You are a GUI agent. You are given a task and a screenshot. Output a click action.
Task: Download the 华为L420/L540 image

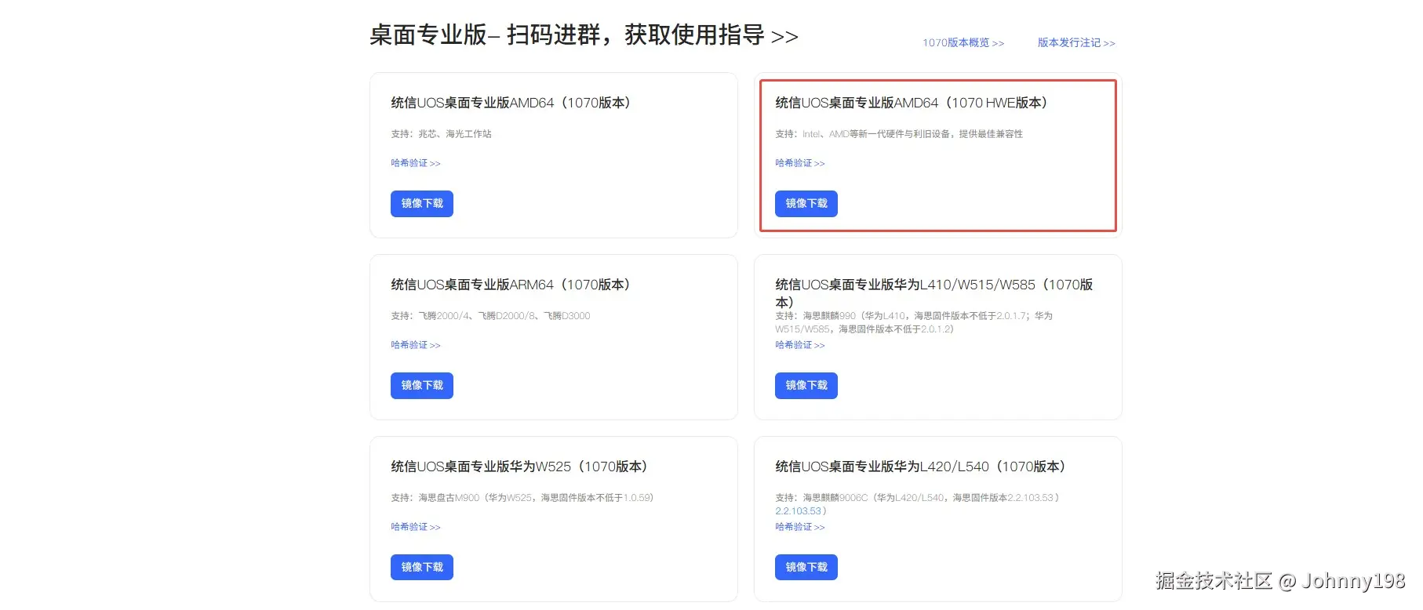pos(806,567)
